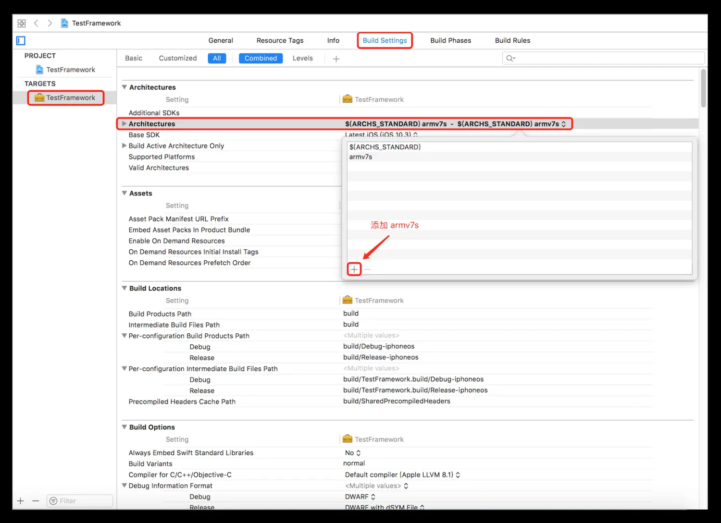The height and width of the screenshot is (523, 721).
Task: Open the related items grid icon
Action: [22, 23]
